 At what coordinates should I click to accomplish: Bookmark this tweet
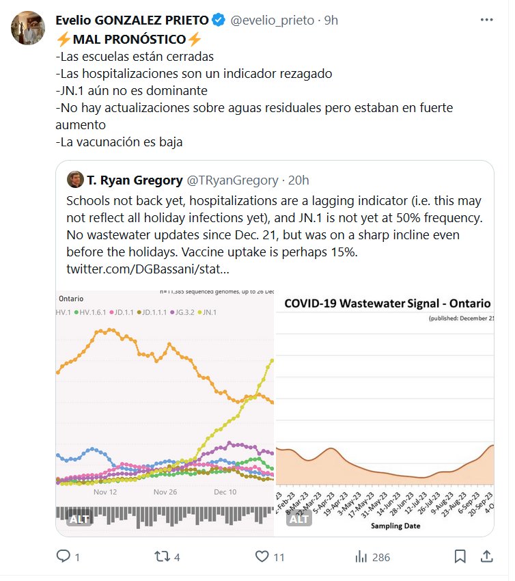(460, 557)
